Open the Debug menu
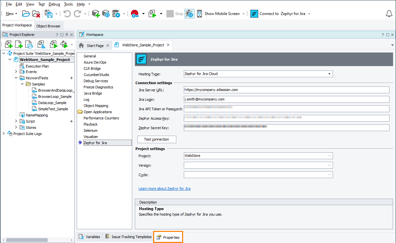Viewport: 396px width, 243px height. coord(54,4)
